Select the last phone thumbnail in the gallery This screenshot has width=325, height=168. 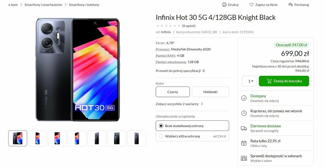point(136,138)
